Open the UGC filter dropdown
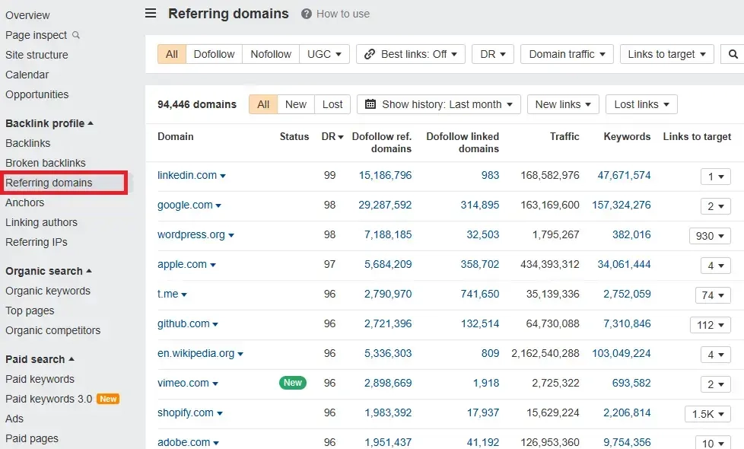744x449 pixels. (x=325, y=54)
